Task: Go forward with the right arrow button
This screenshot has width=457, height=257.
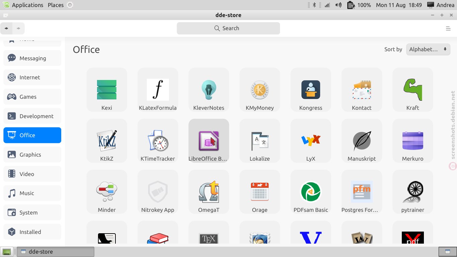Action: tap(18, 28)
